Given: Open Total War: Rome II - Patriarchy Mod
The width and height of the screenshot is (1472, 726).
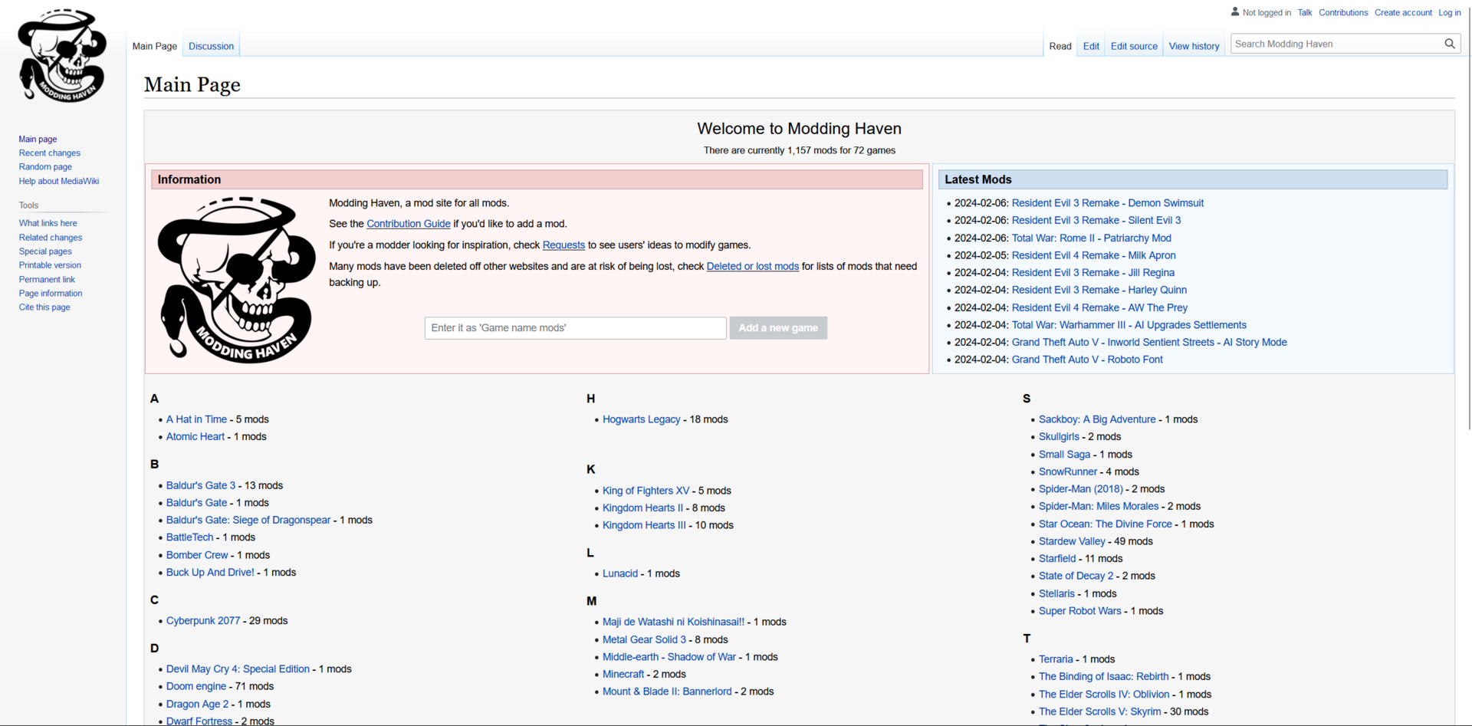Looking at the screenshot, I should click(x=1092, y=238).
